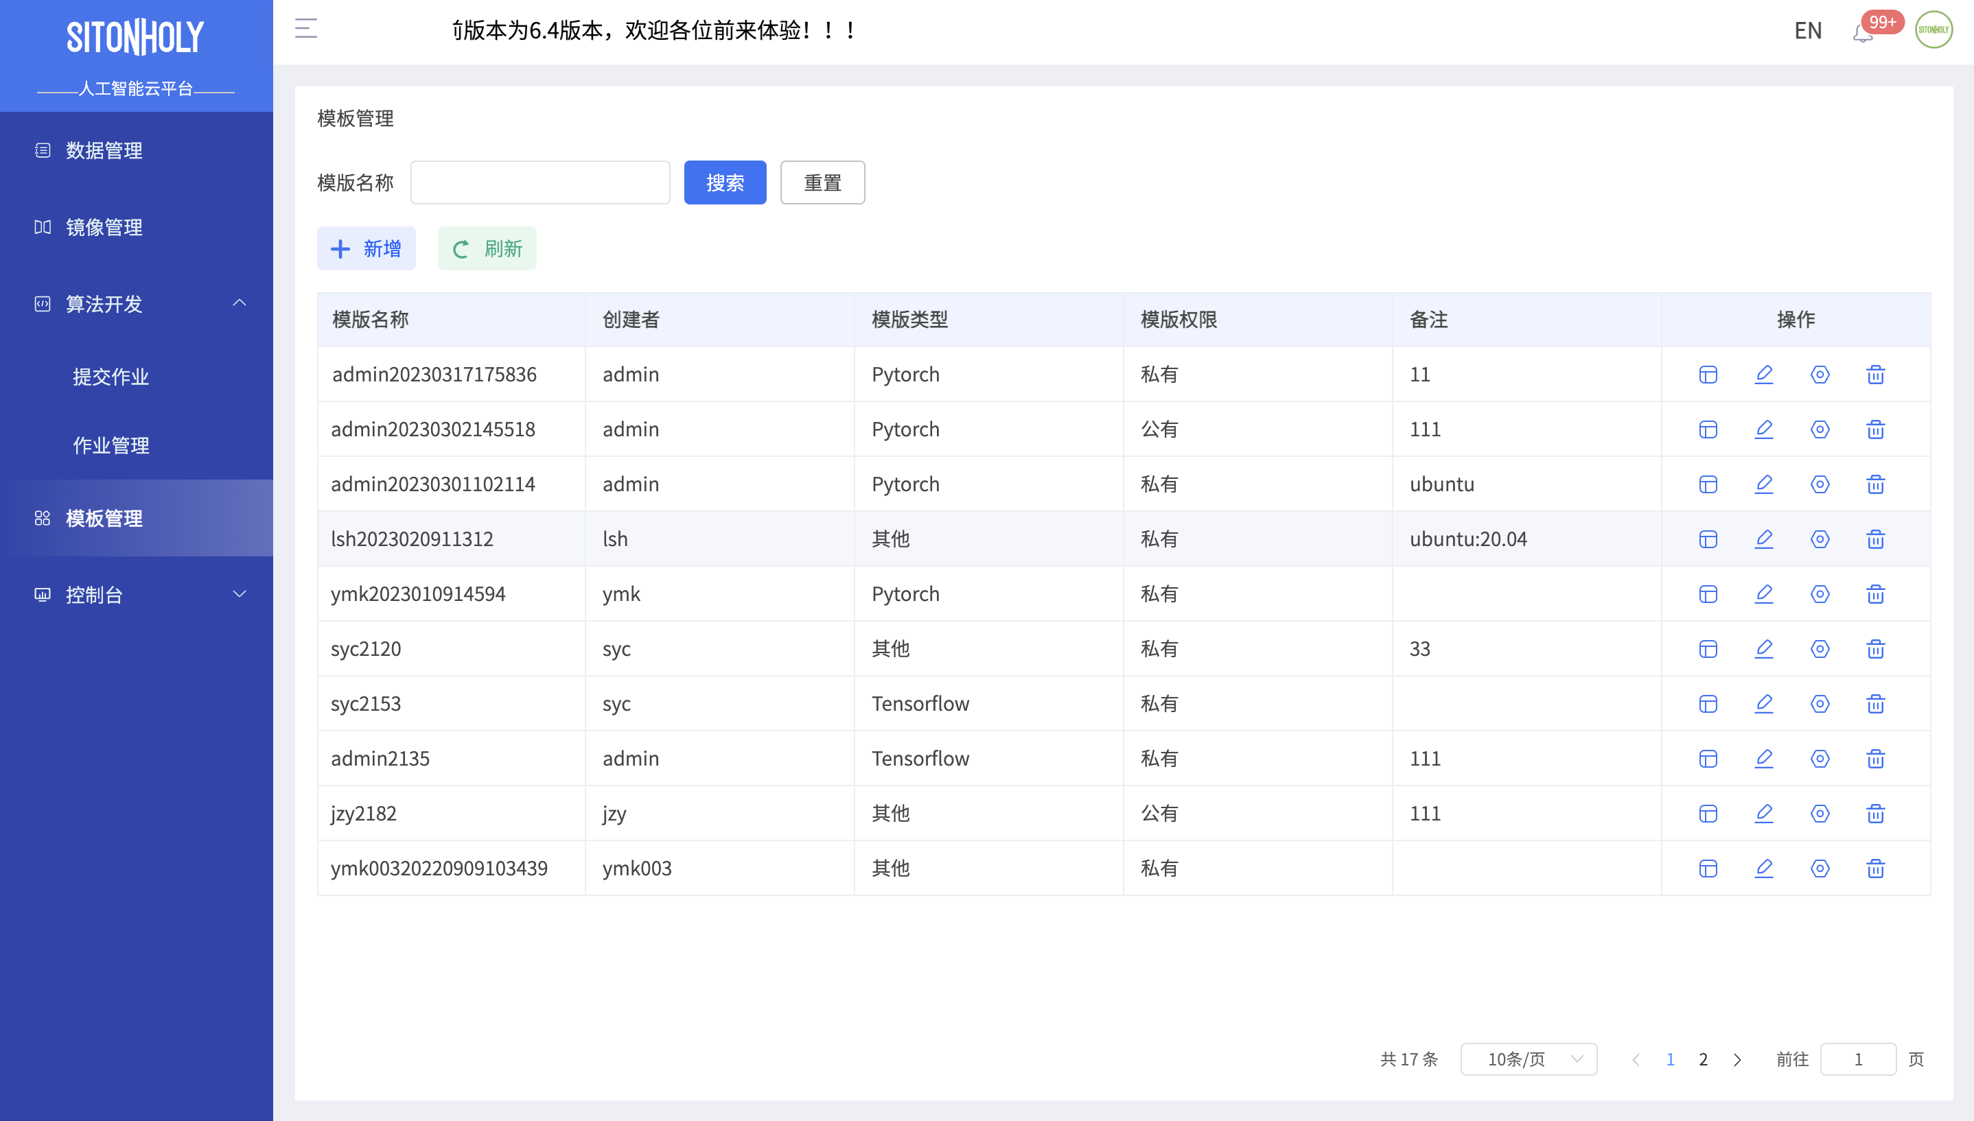This screenshot has height=1121, width=1974.
Task: Delete icon for admin20230317175836 row
Action: click(1875, 374)
